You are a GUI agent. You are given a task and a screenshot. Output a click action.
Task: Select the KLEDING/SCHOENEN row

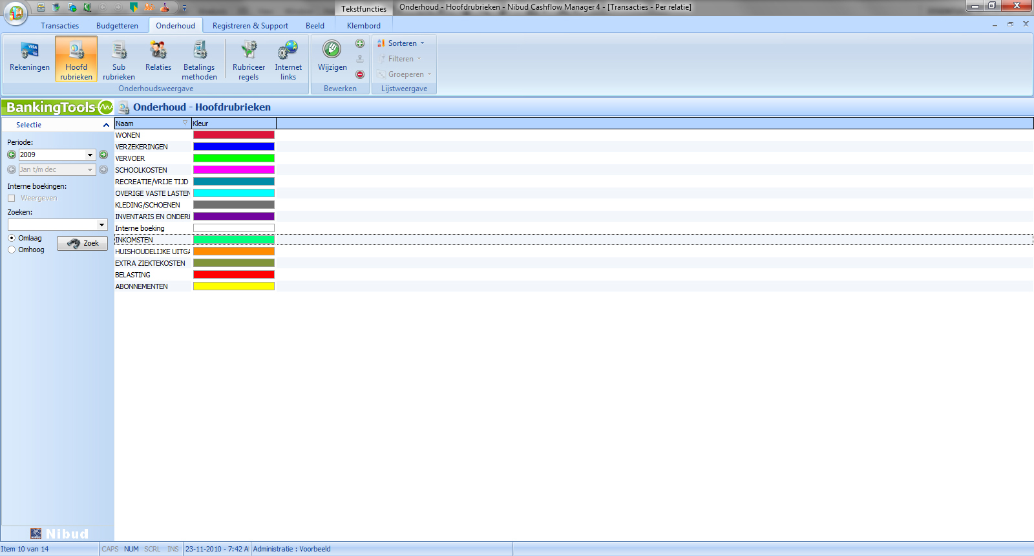[x=574, y=205]
